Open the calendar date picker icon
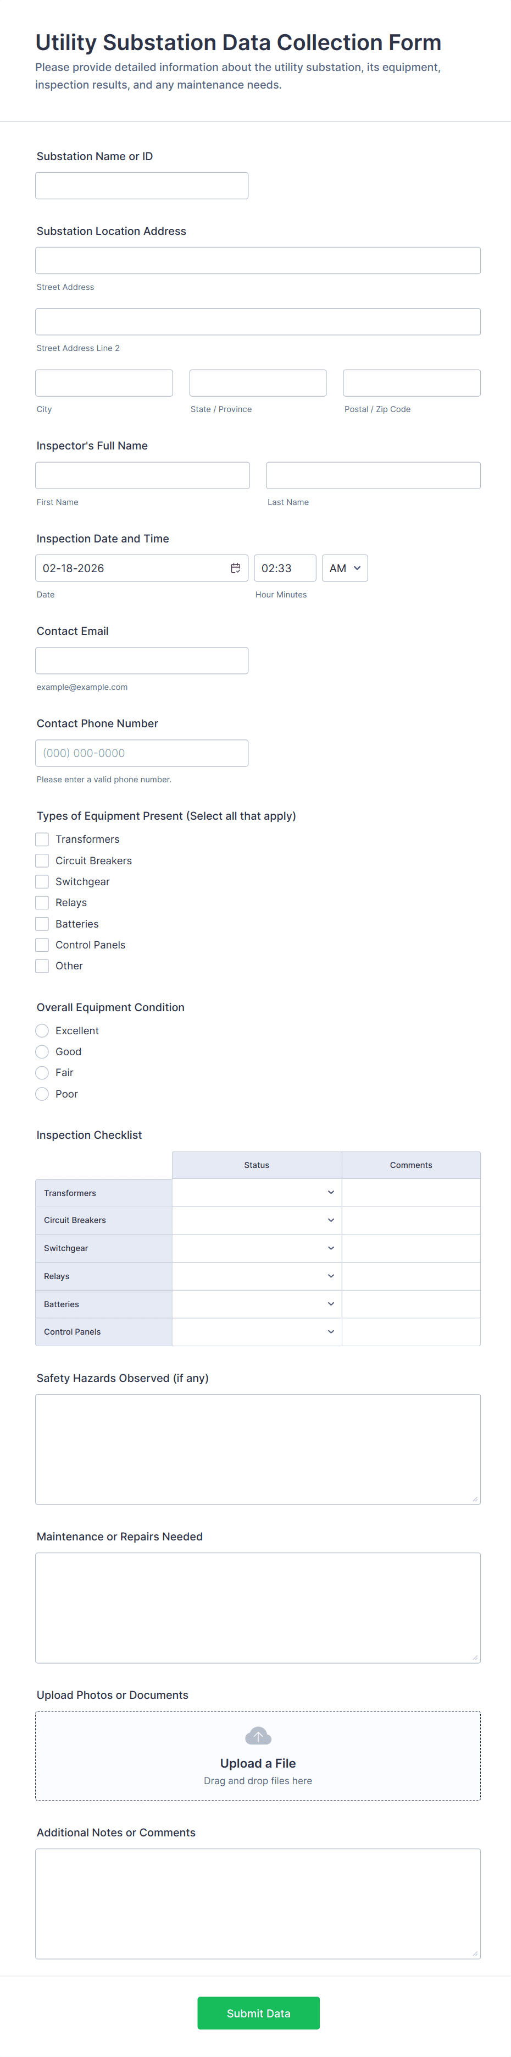This screenshot has width=511, height=2057. pyautogui.click(x=235, y=568)
